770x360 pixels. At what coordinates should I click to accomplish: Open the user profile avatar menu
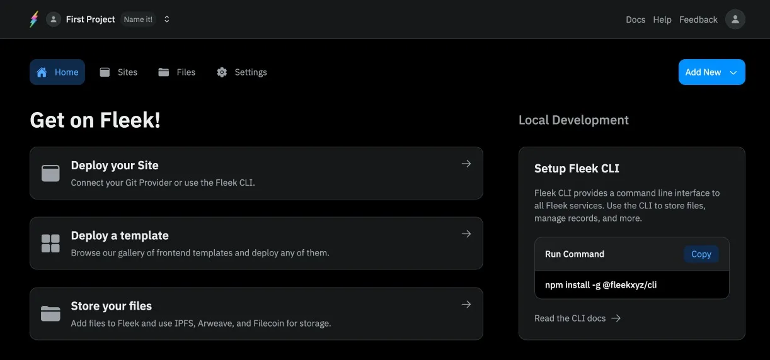(x=735, y=20)
